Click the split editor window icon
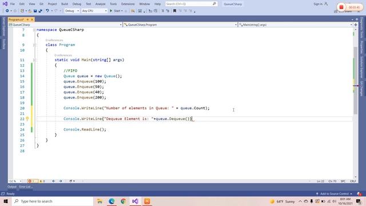The width and height of the screenshot is (366, 206). (x=356, y=25)
